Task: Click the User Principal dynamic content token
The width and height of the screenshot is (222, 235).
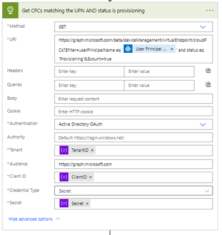Action: point(149,49)
